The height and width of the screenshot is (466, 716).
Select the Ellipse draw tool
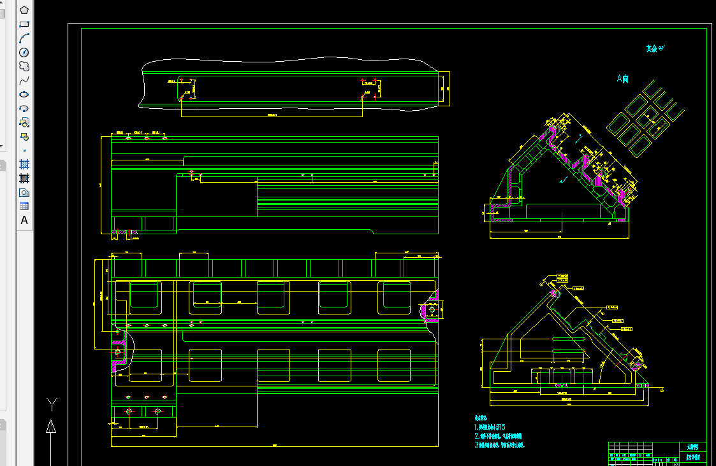point(24,94)
